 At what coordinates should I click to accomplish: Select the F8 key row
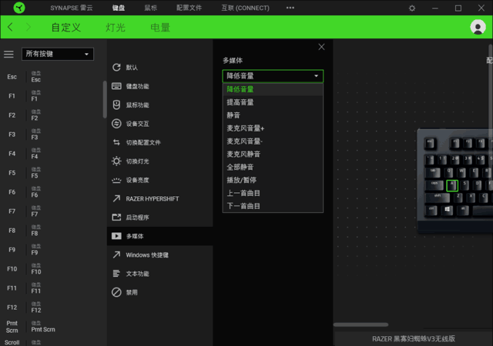pyautogui.click(x=52, y=231)
